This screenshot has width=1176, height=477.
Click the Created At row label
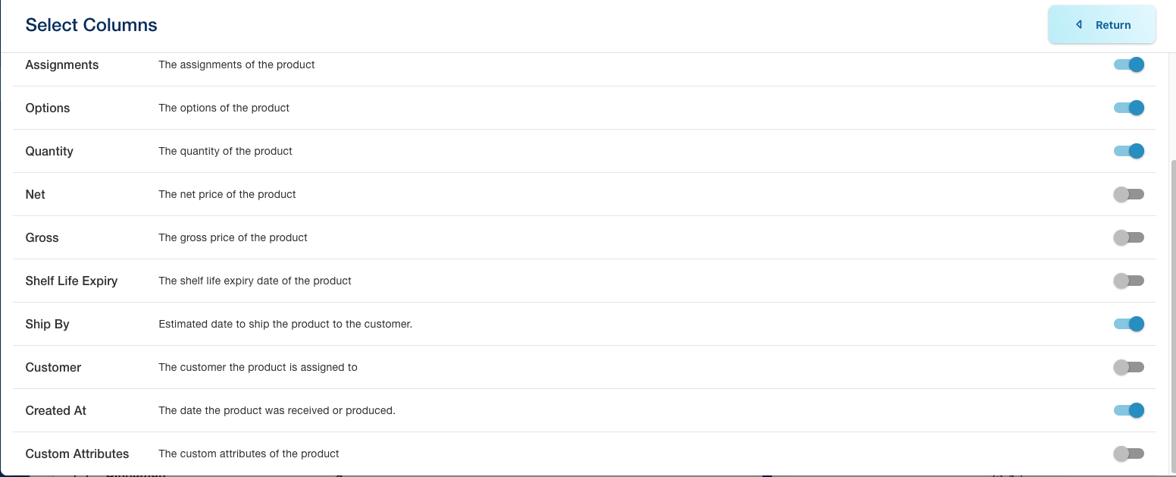(56, 411)
